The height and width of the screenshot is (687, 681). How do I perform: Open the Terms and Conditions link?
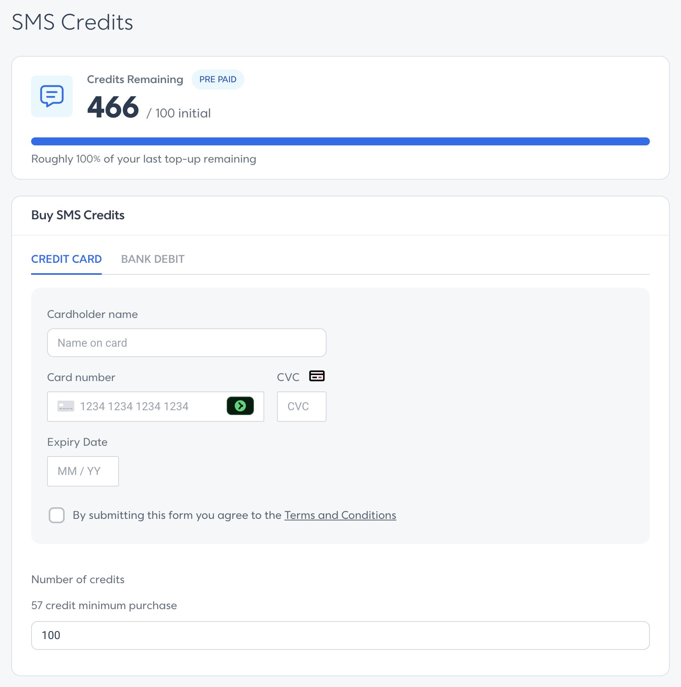coord(340,515)
